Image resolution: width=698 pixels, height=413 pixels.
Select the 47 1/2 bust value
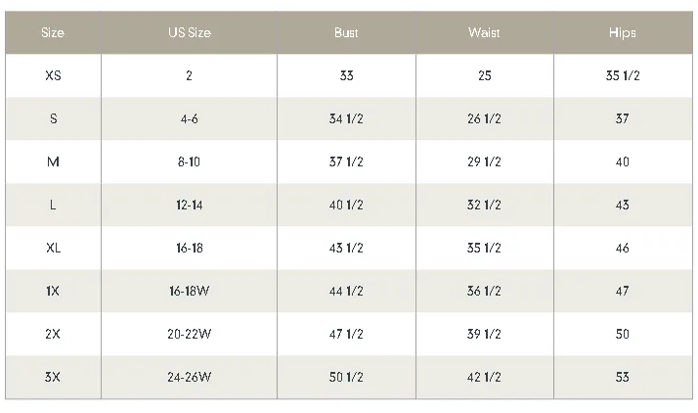point(346,334)
